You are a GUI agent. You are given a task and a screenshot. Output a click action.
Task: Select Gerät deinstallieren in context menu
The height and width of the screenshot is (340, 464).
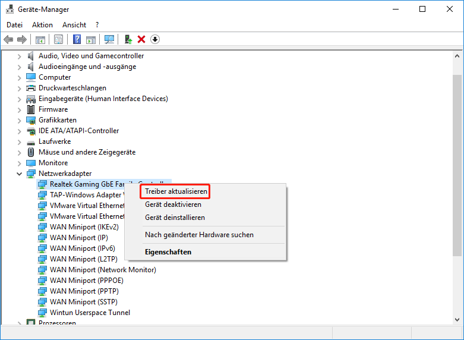(x=175, y=218)
